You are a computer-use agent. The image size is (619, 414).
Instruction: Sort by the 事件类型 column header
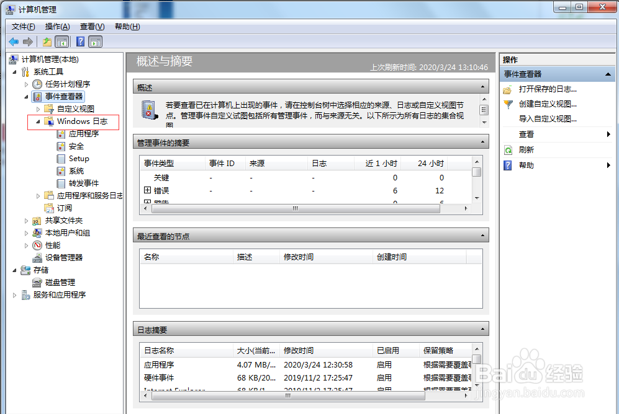(x=173, y=164)
